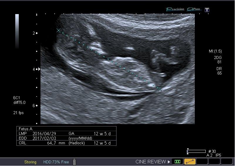Screen dimensions: 235x166
Task: Select the caliper distance measurement icon
Action: pos(190,162)
